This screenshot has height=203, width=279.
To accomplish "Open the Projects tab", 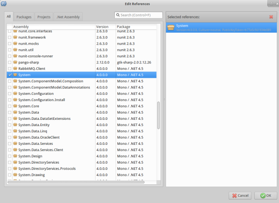I will pos(44,17).
